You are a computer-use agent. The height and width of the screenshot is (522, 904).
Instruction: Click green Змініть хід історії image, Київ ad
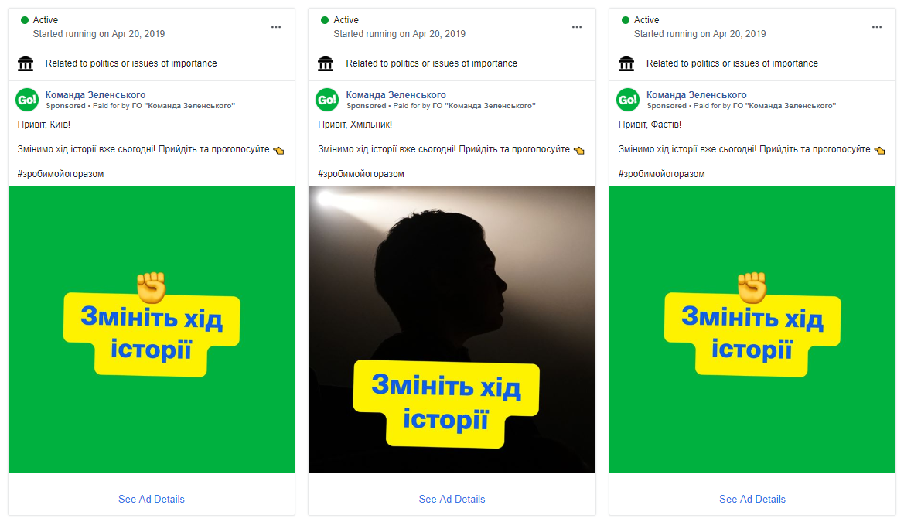coord(152,330)
